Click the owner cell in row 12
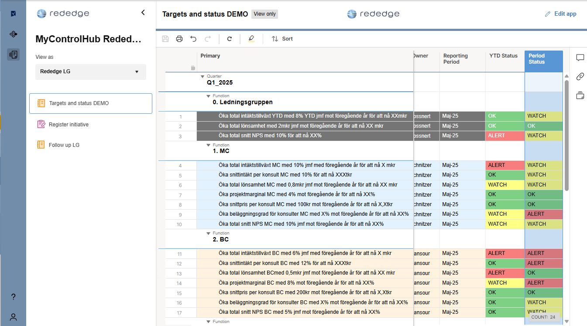 [x=426, y=263]
